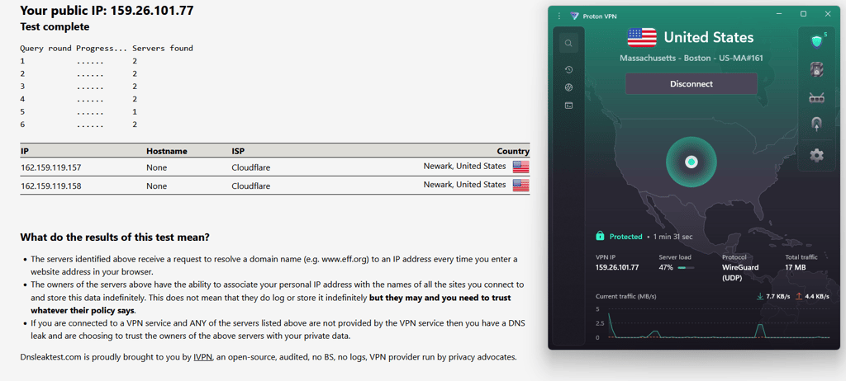Click the 'Protocol' label

point(734,257)
